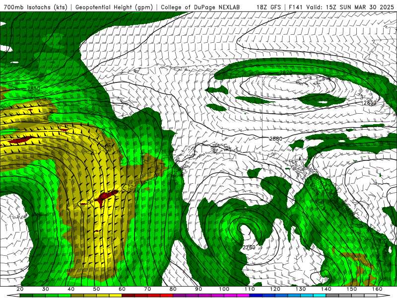Image resolution: width=397 pixels, height=298 pixels.
Task: Click the 2850 contour label on the left side
Action: [x=33, y=88]
